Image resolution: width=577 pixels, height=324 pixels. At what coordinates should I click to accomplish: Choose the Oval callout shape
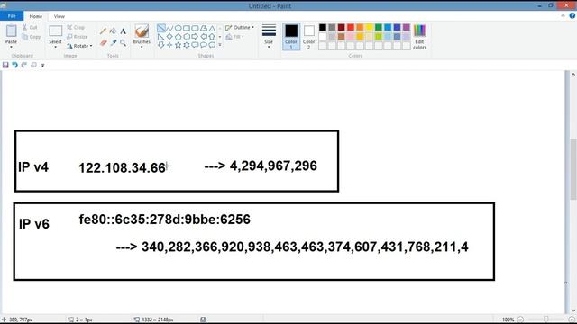click(204, 45)
